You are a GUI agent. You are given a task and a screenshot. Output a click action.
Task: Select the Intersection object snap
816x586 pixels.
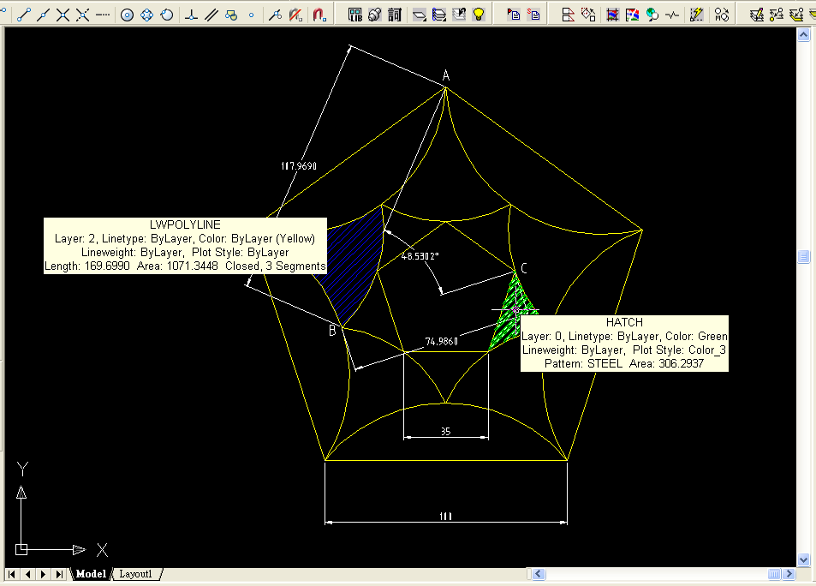63,15
